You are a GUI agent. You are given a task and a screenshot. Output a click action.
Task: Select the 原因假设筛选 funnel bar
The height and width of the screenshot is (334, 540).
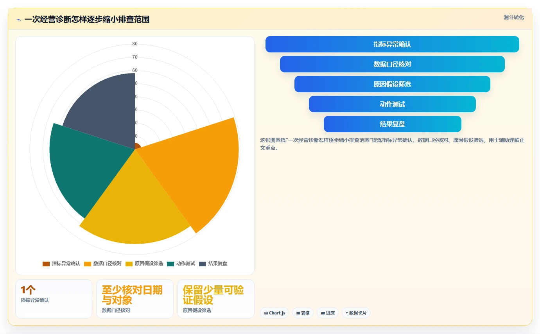[392, 84]
